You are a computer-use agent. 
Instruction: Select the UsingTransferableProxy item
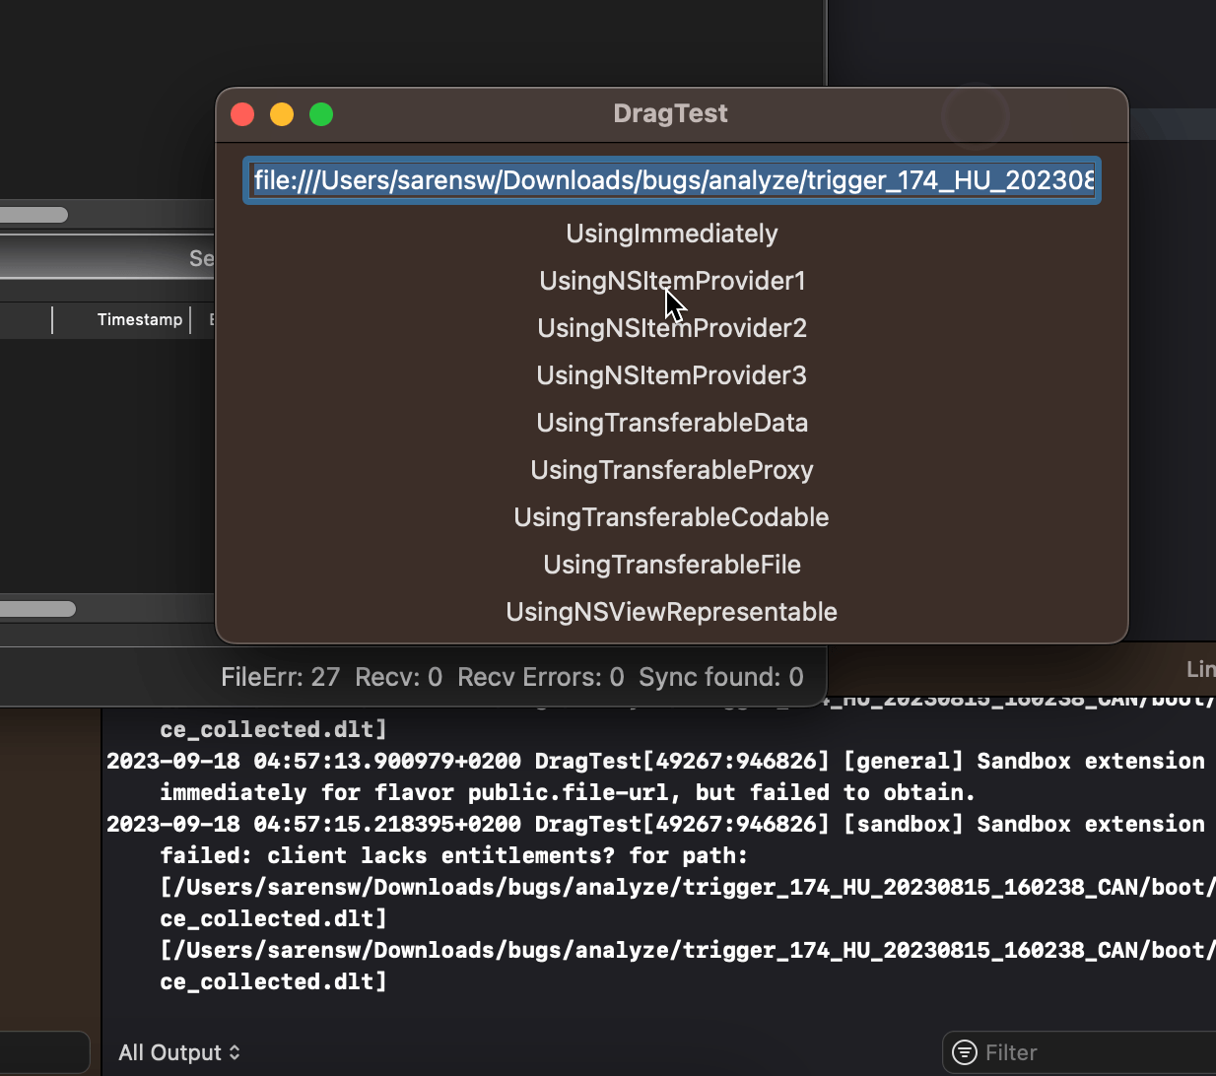671,470
